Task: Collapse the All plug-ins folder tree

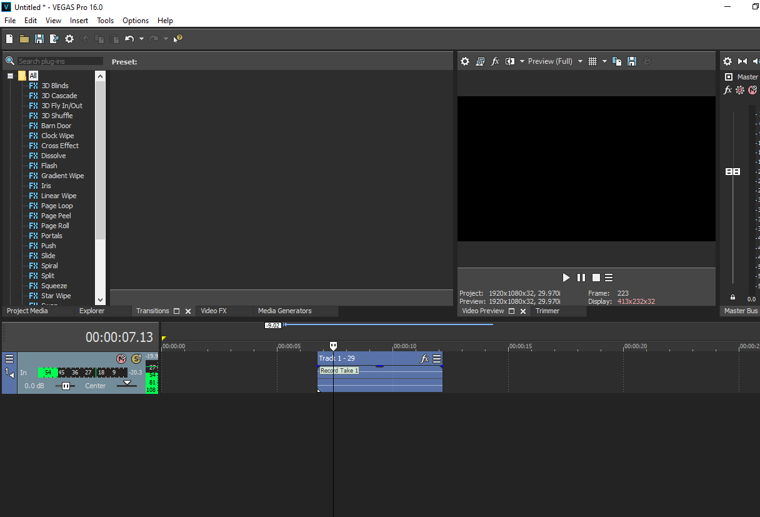Action: tap(11, 76)
